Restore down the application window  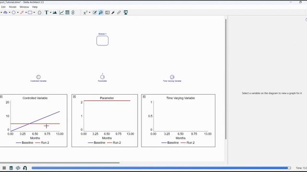click(300, 2)
